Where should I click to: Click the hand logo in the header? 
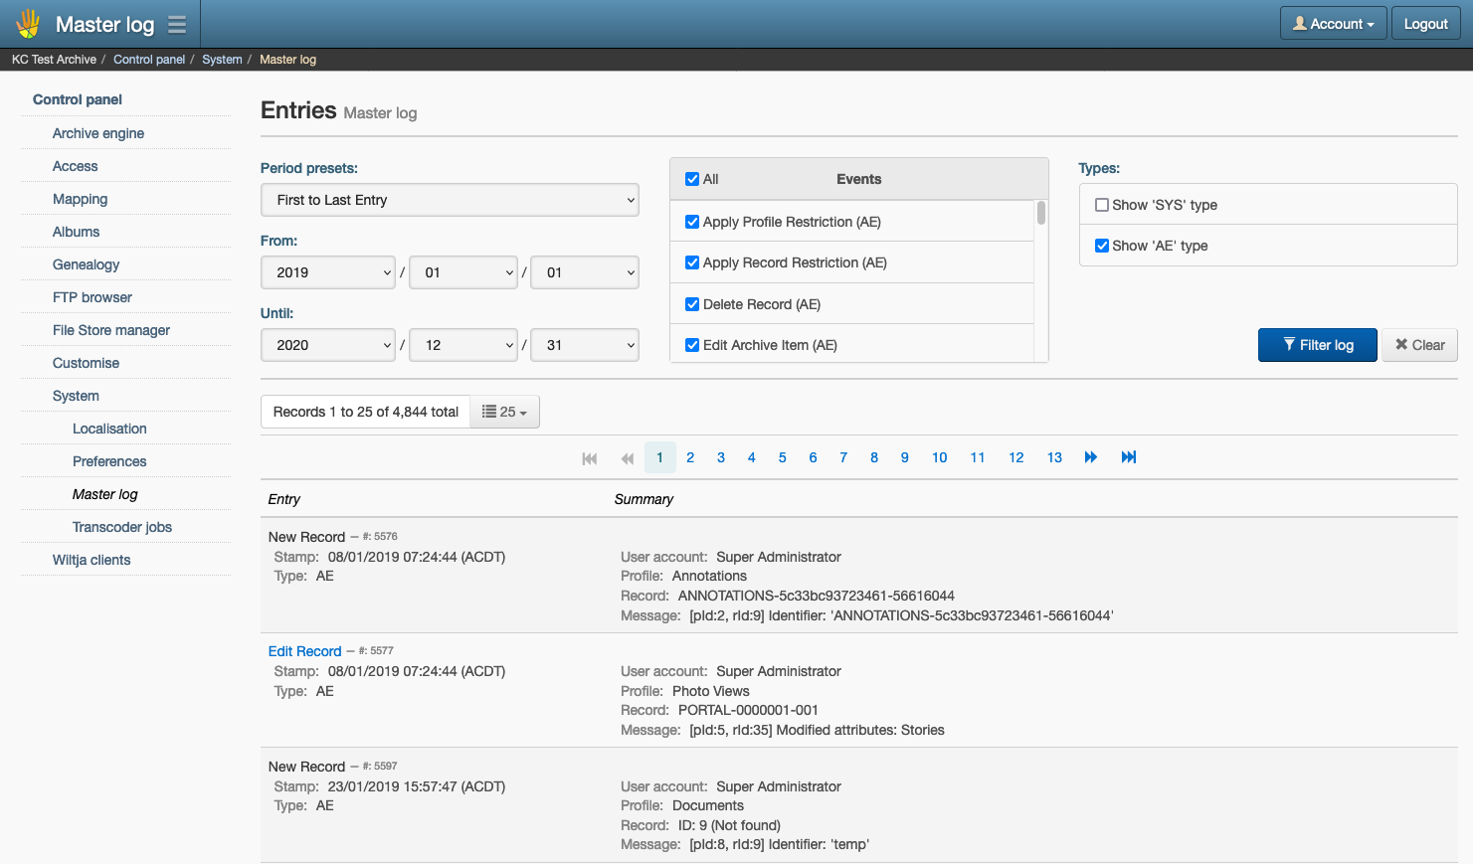tap(27, 22)
